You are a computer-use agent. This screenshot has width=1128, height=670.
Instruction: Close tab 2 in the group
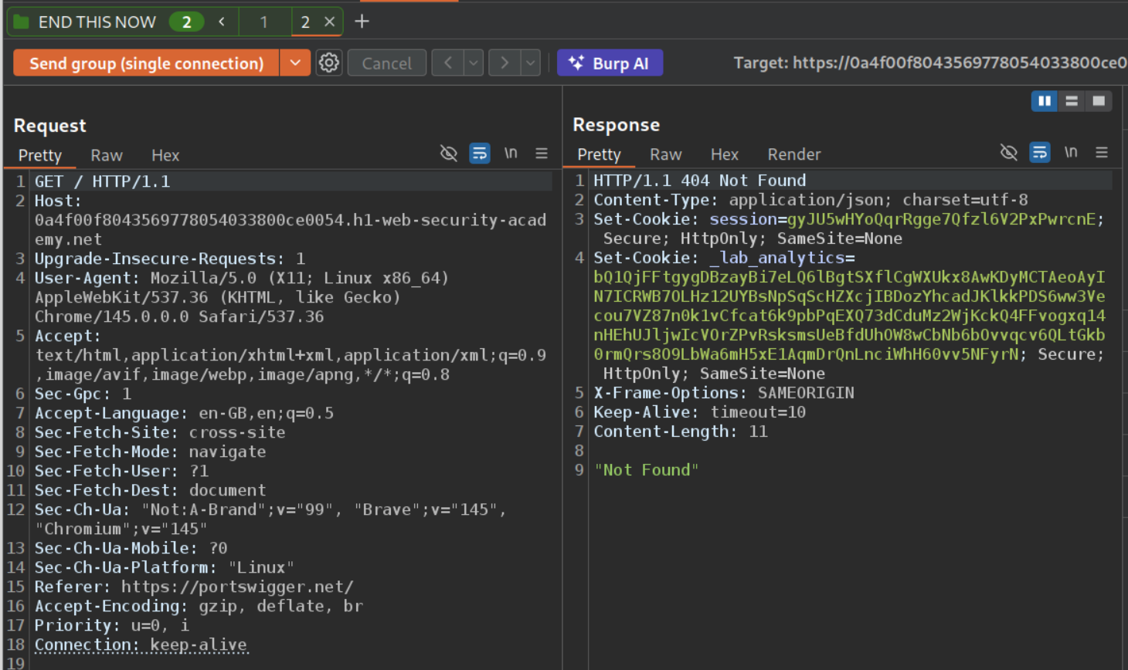(x=329, y=22)
